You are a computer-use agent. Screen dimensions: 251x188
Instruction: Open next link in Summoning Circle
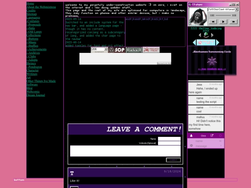click(222, 69)
